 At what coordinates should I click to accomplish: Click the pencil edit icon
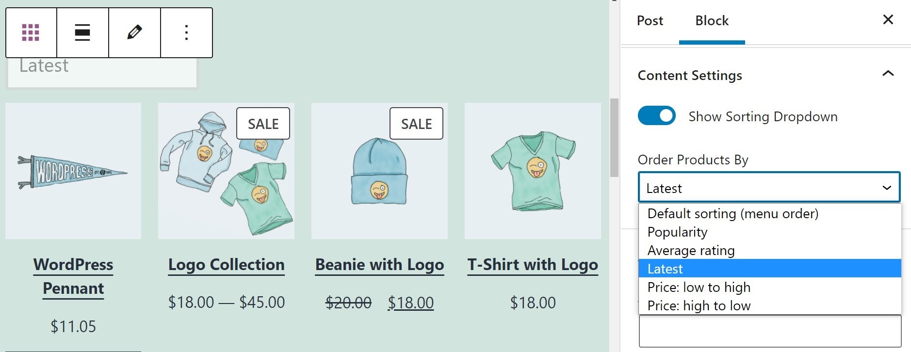tap(134, 32)
